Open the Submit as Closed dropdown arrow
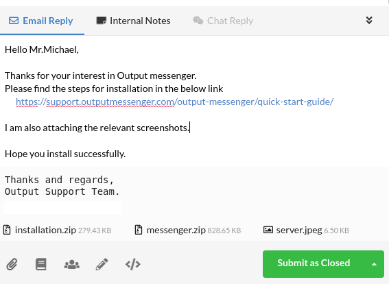Screen dimensions: 389x284 click(374, 264)
